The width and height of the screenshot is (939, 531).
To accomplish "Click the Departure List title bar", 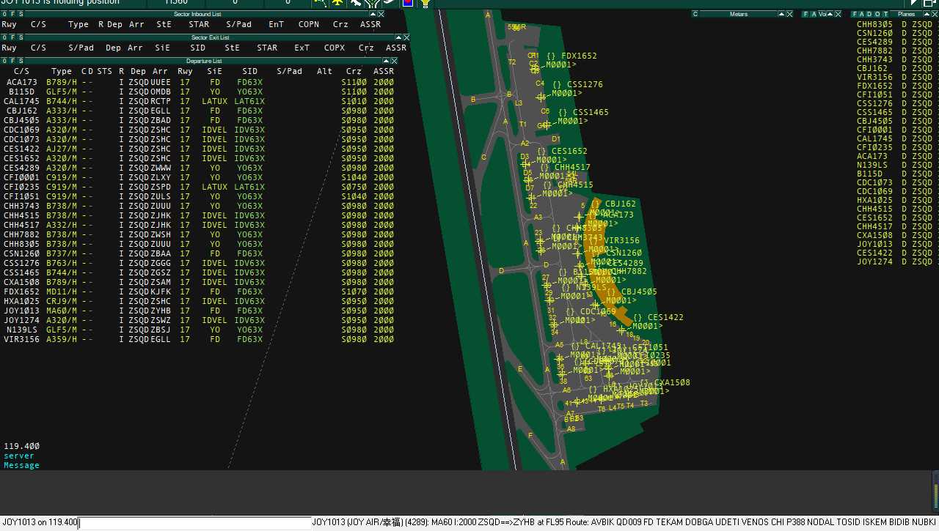I will pyautogui.click(x=204, y=61).
